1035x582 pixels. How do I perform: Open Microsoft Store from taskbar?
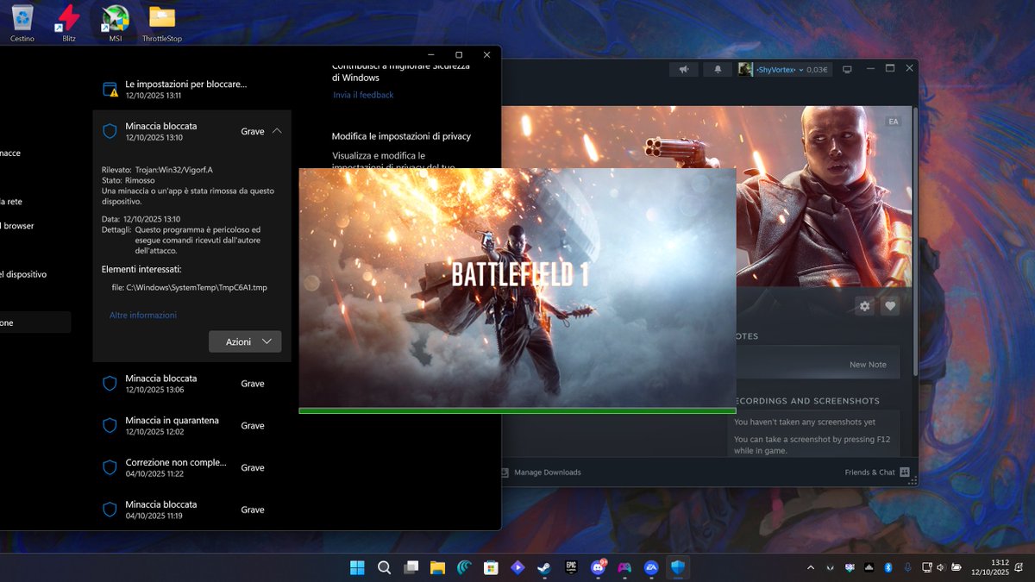(491, 567)
